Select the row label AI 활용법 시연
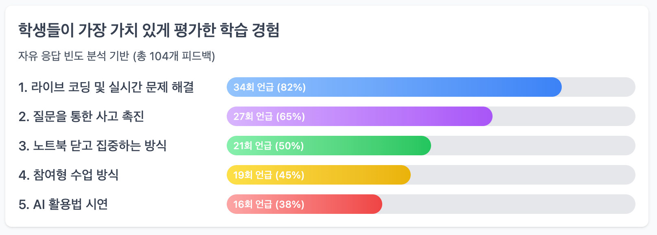 click(x=63, y=204)
